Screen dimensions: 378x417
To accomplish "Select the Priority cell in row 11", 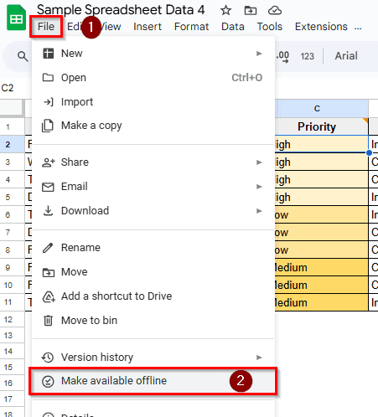I will tap(322, 302).
